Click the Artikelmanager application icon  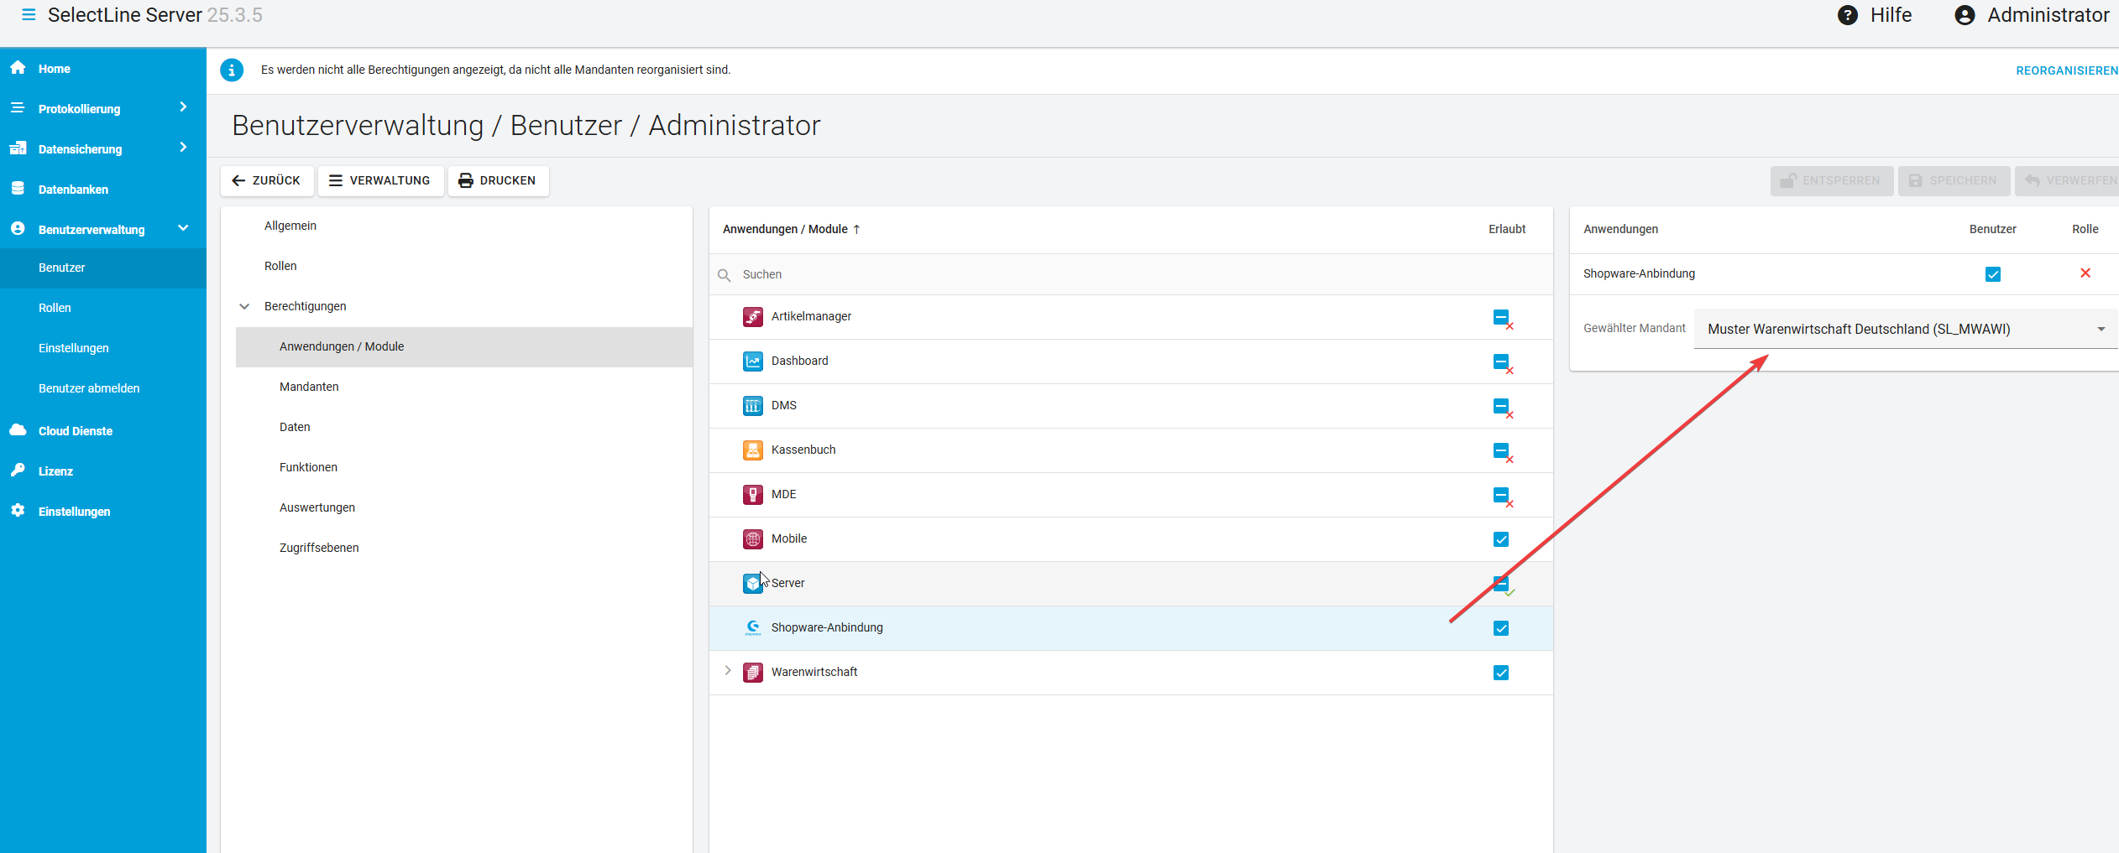752,317
